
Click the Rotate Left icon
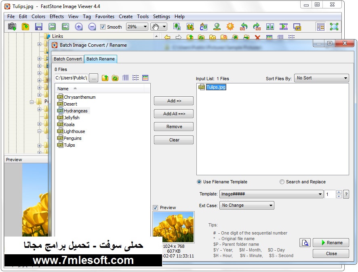tap(244, 27)
